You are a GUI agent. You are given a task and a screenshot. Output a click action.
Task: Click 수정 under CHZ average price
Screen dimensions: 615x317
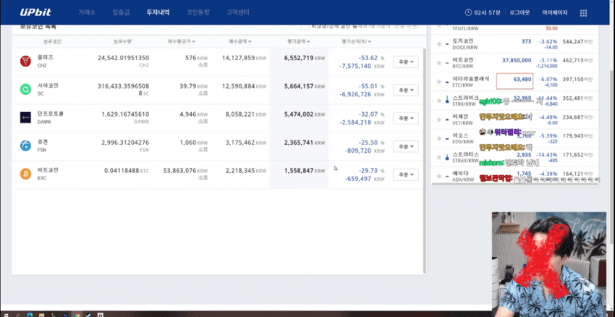pyautogui.click(x=203, y=64)
